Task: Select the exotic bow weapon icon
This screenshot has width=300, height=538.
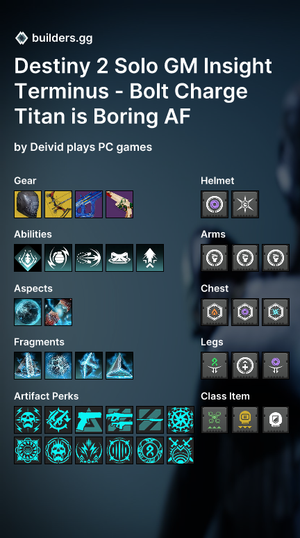Action: [58, 204]
